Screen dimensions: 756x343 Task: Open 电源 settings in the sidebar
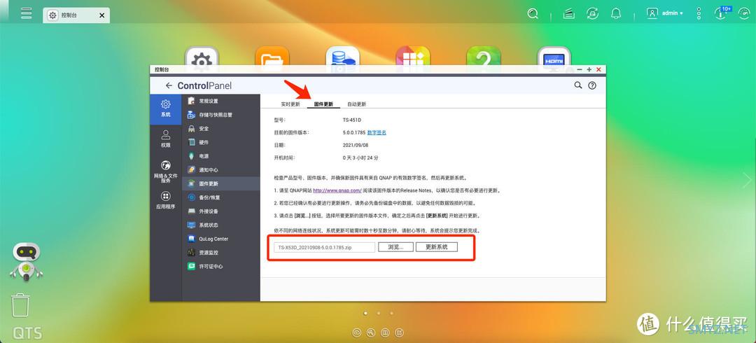(x=220, y=156)
